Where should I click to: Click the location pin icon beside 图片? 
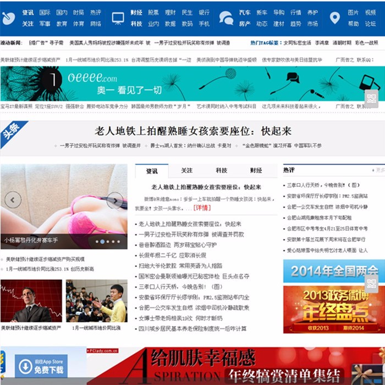[334, 18]
